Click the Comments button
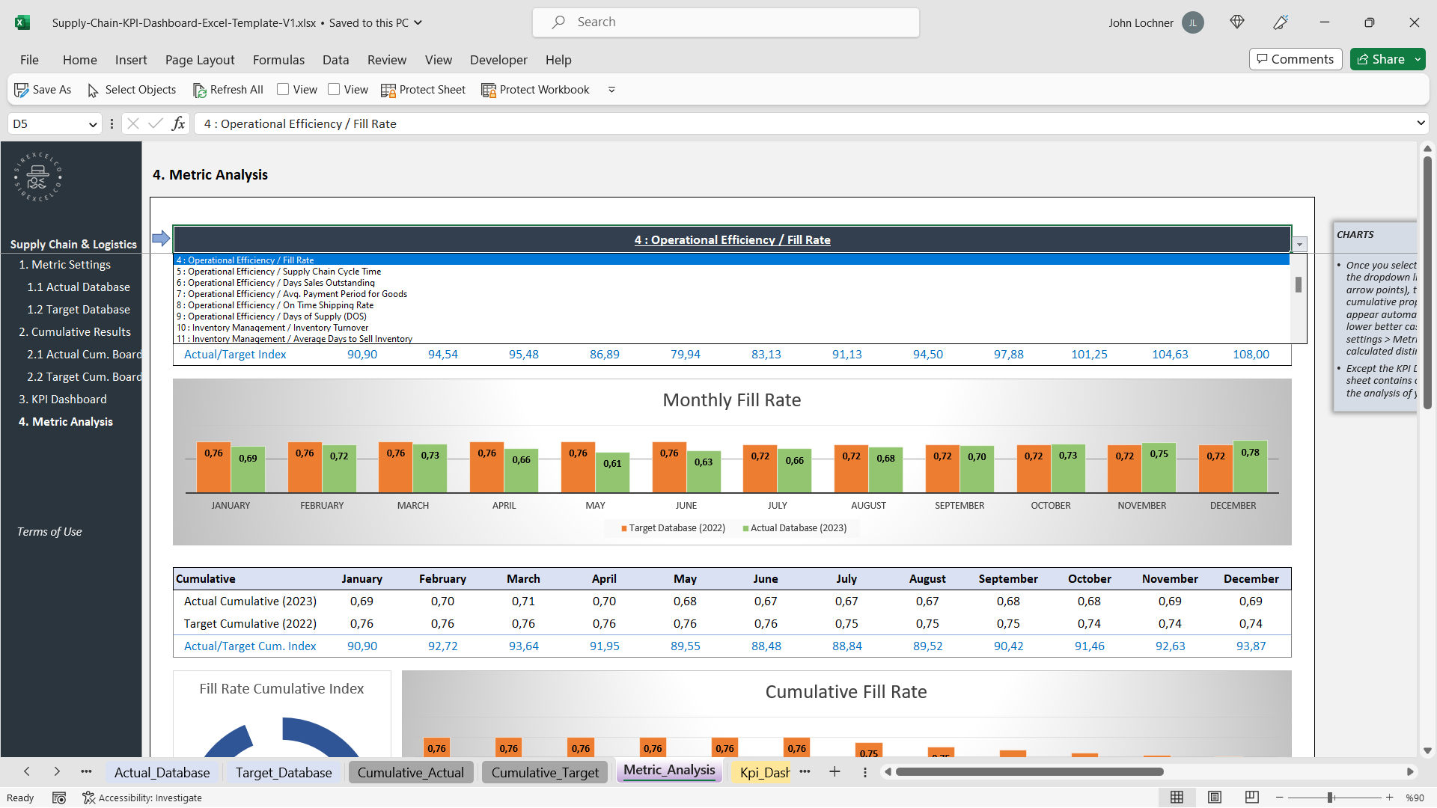The height and width of the screenshot is (808, 1437). point(1296,59)
